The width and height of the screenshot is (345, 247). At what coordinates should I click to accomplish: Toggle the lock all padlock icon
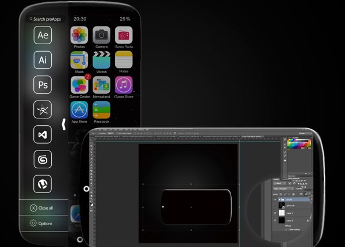[x=293, y=194]
